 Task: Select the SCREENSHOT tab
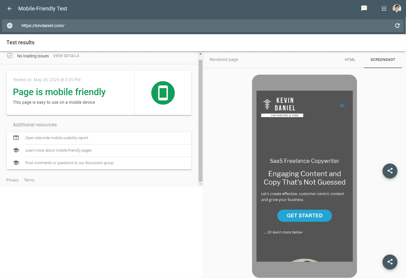[x=383, y=60]
